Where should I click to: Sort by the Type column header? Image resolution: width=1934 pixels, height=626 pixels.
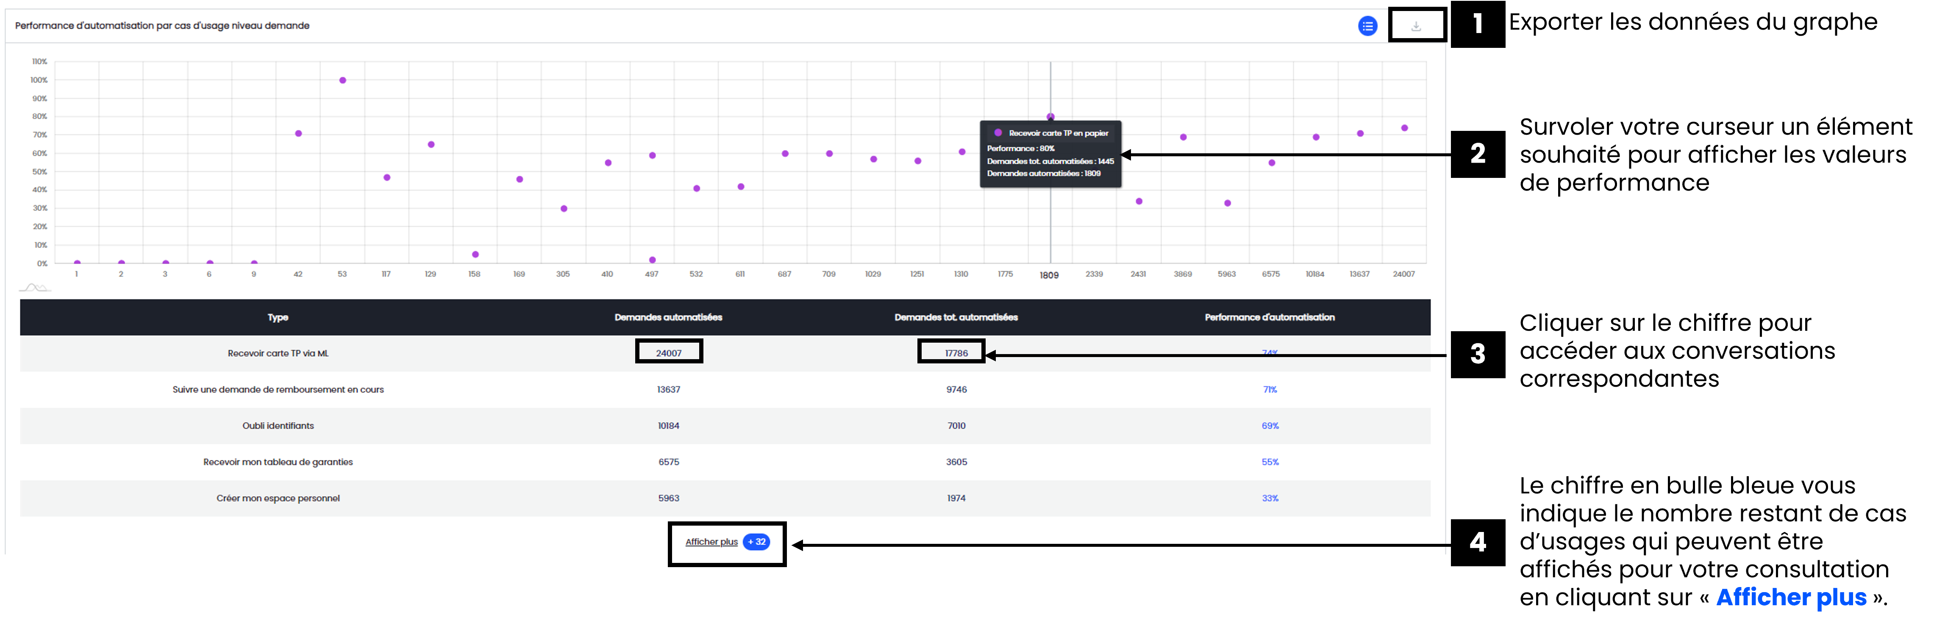point(278,318)
